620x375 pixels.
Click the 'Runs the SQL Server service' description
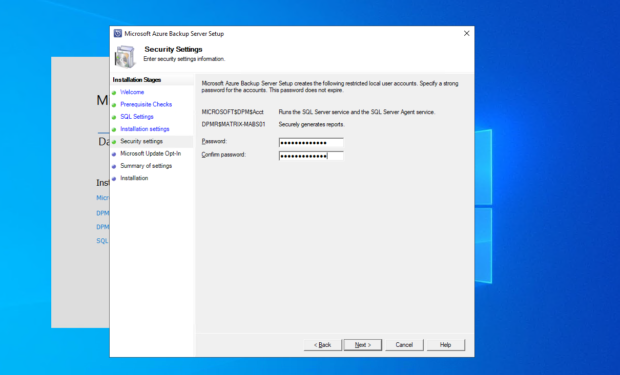click(x=357, y=112)
